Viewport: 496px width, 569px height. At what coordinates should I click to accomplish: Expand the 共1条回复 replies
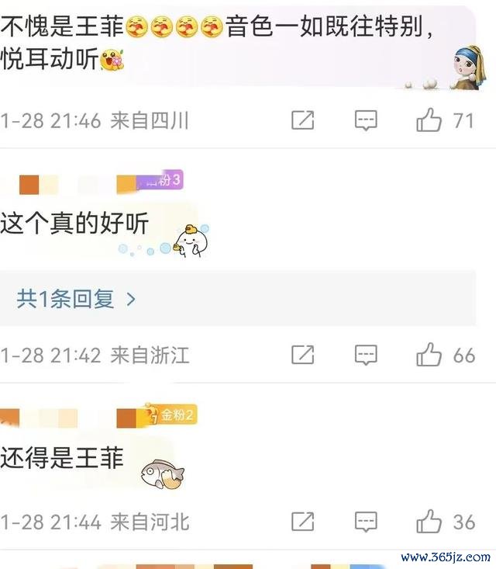click(238, 299)
